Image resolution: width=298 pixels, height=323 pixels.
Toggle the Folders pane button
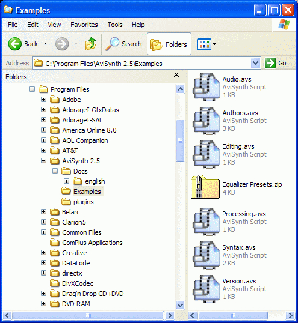tap(169, 44)
